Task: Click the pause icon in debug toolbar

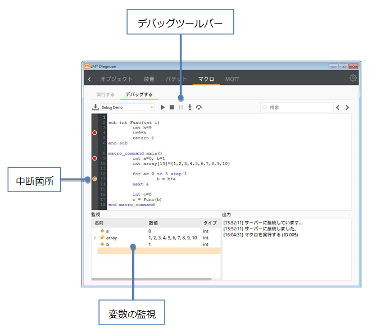Action: click(180, 107)
